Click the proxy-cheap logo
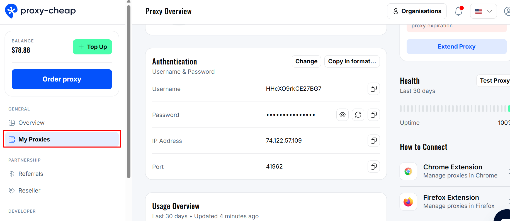The image size is (510, 221). click(40, 11)
